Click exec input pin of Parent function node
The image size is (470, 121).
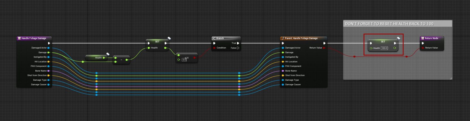pyautogui.click(x=283, y=43)
